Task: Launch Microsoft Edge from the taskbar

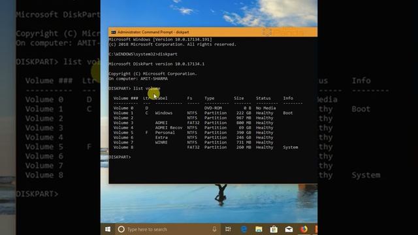Action: click(x=244, y=229)
